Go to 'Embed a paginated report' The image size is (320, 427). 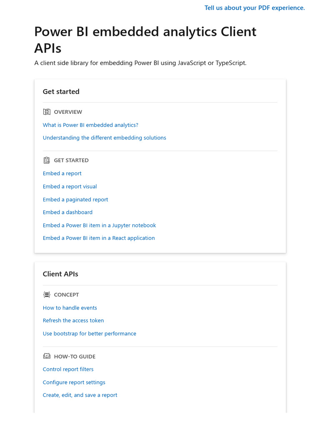click(75, 200)
